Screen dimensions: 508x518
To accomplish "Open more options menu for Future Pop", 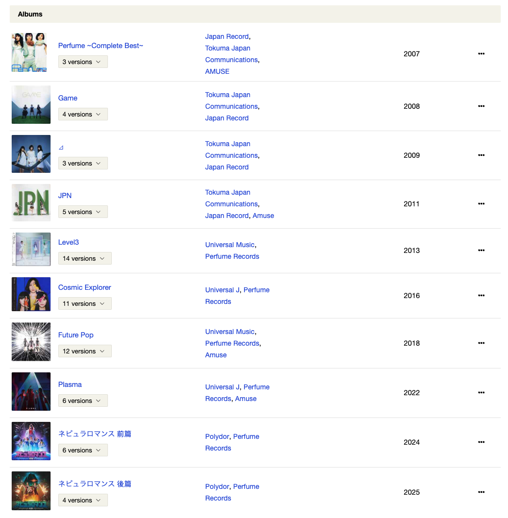I will pyautogui.click(x=481, y=343).
